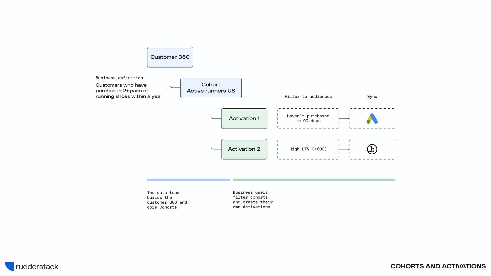Select the Customer 360 box
Screen dimensions: 491x276
coord(170,57)
